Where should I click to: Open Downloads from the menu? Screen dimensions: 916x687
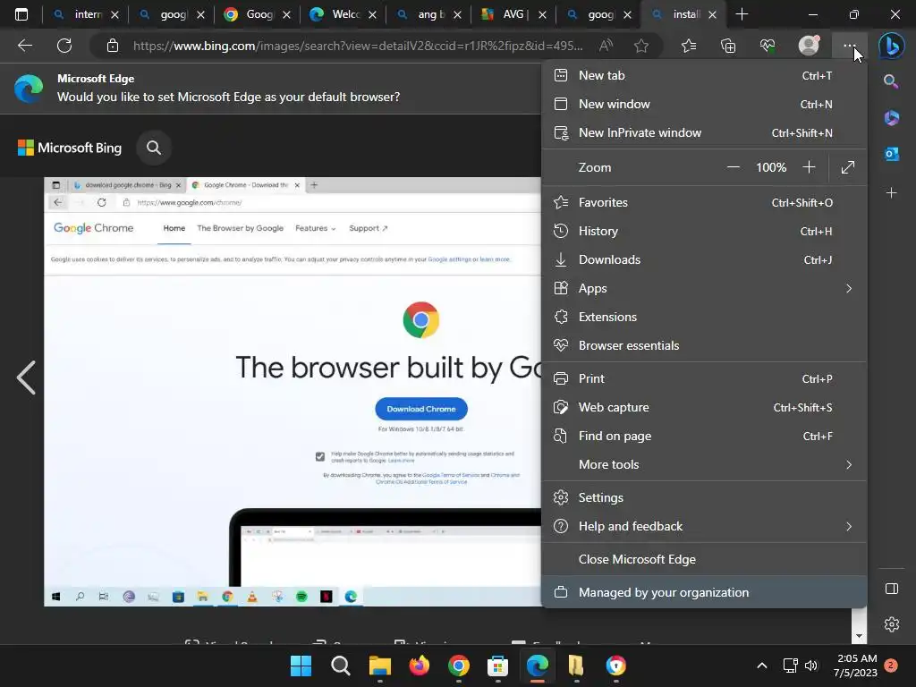click(x=704, y=260)
